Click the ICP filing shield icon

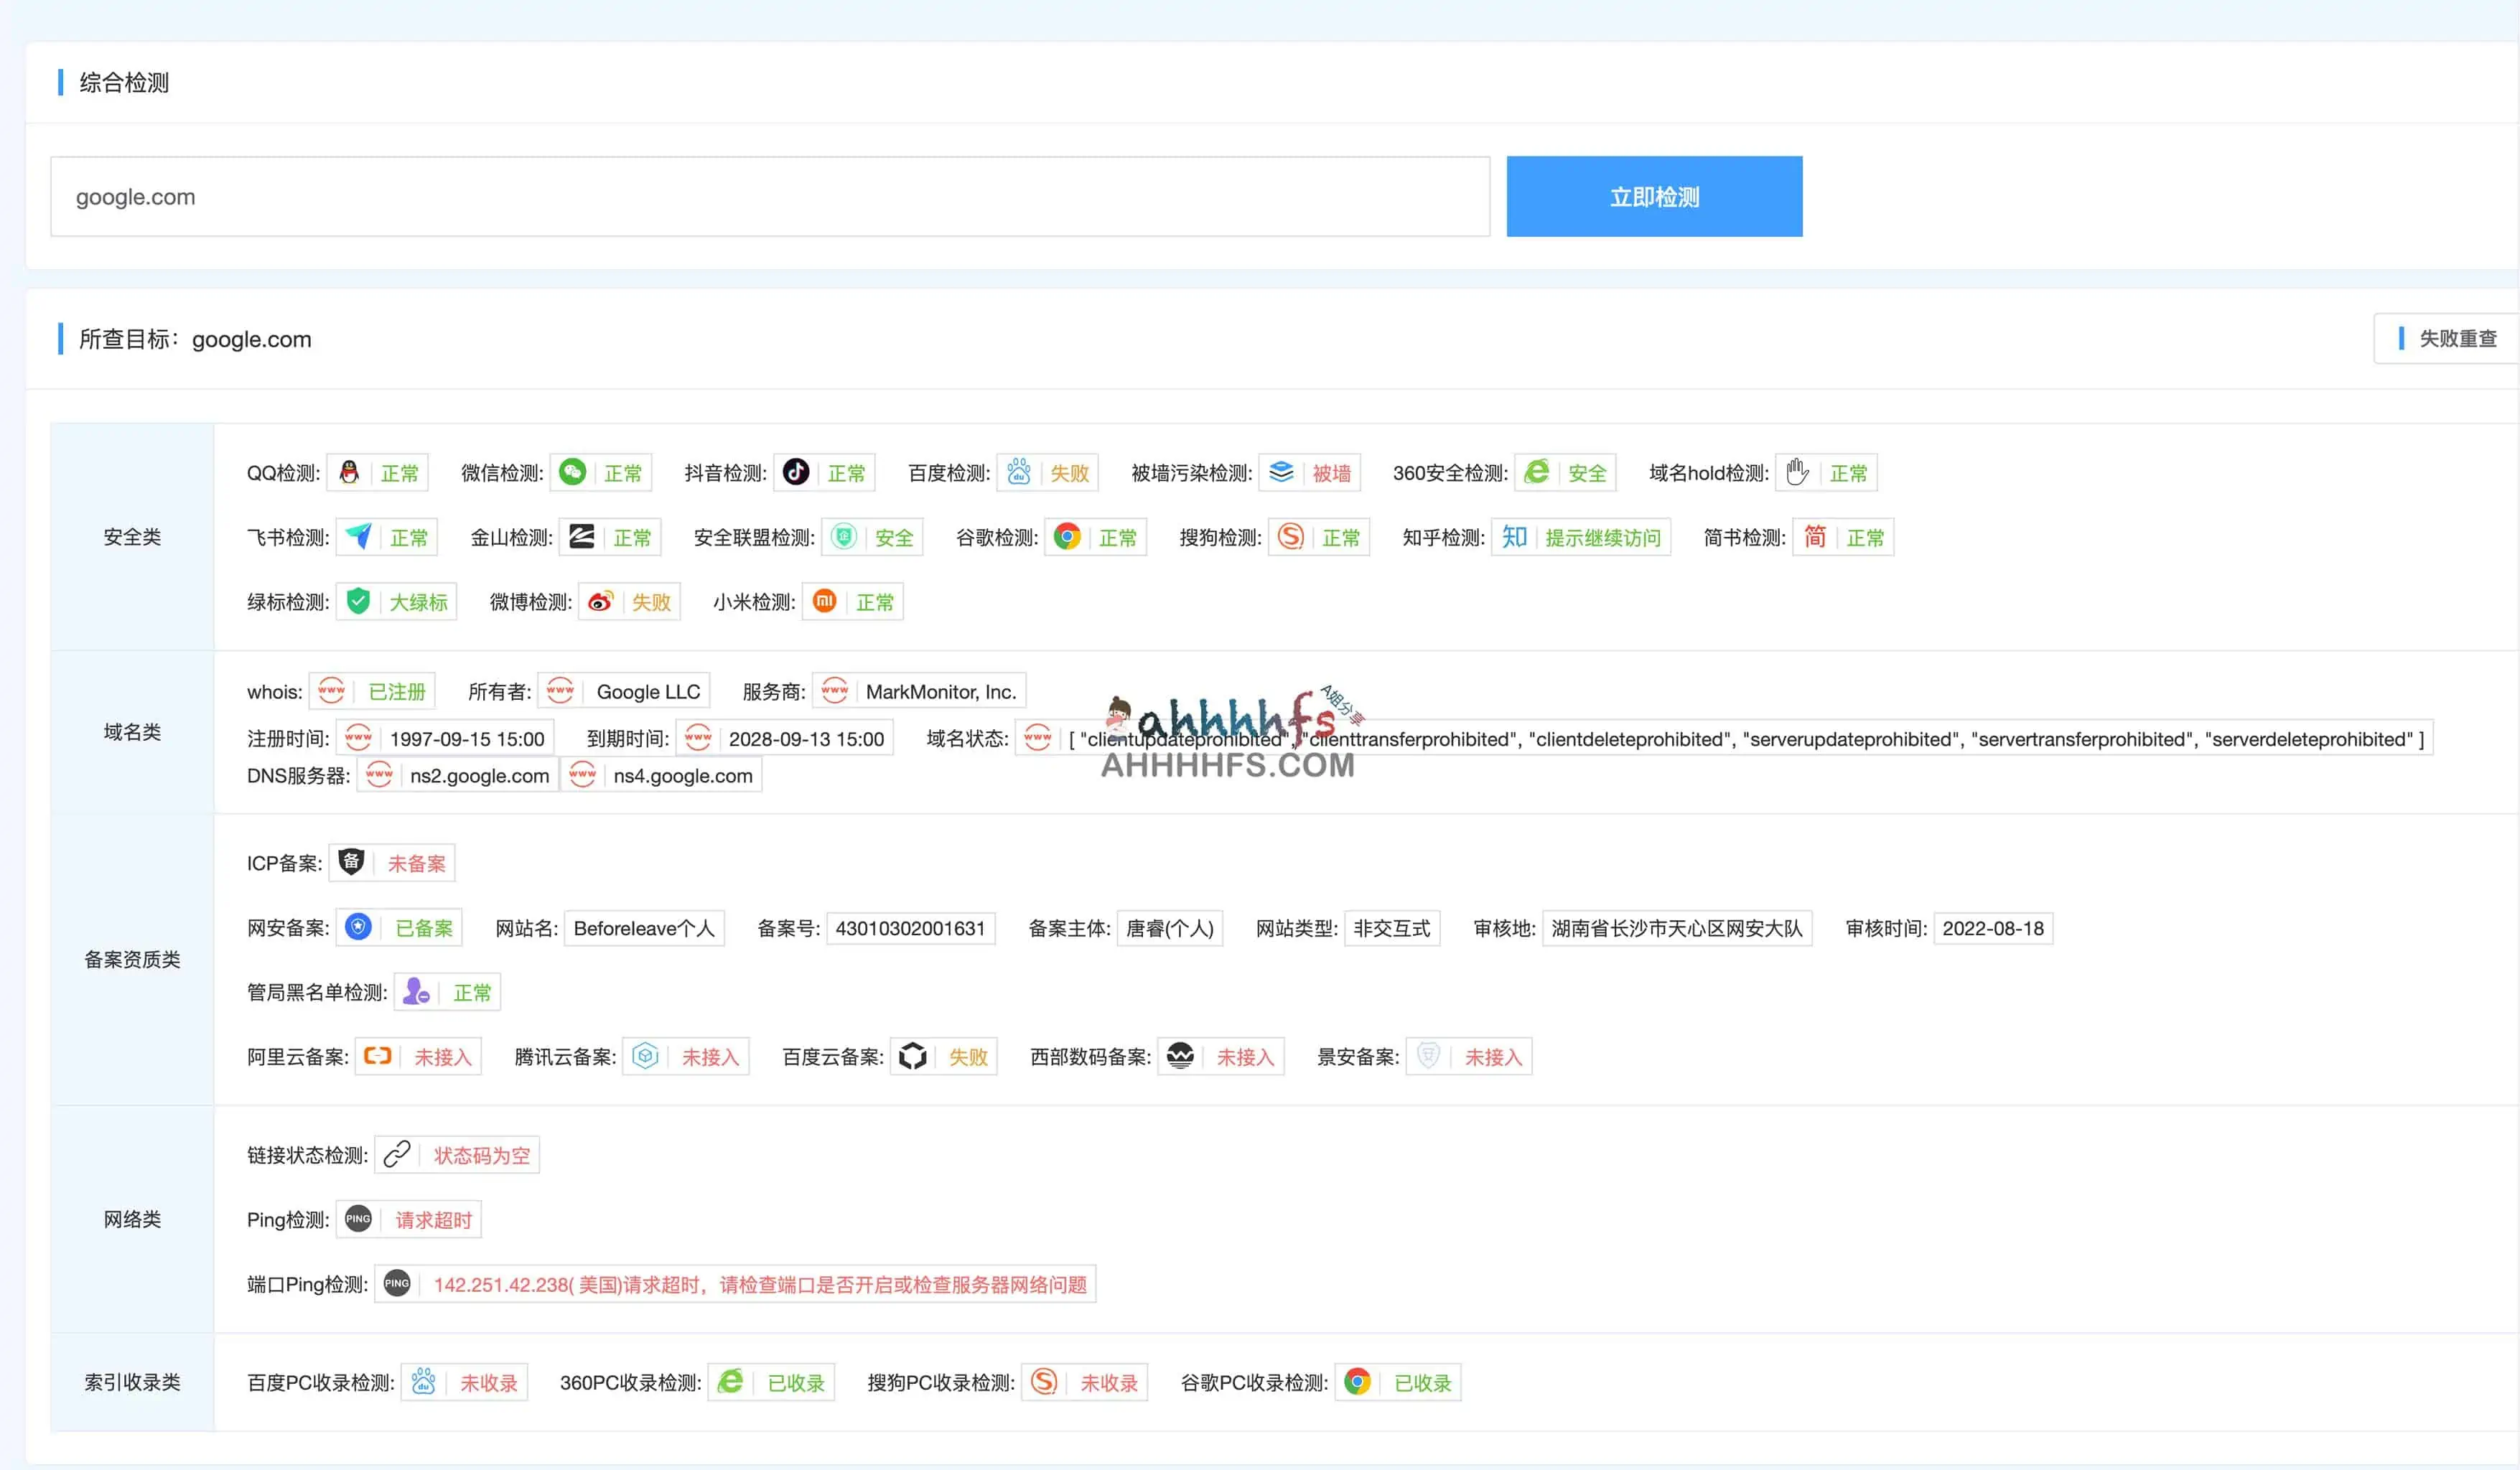tap(351, 862)
